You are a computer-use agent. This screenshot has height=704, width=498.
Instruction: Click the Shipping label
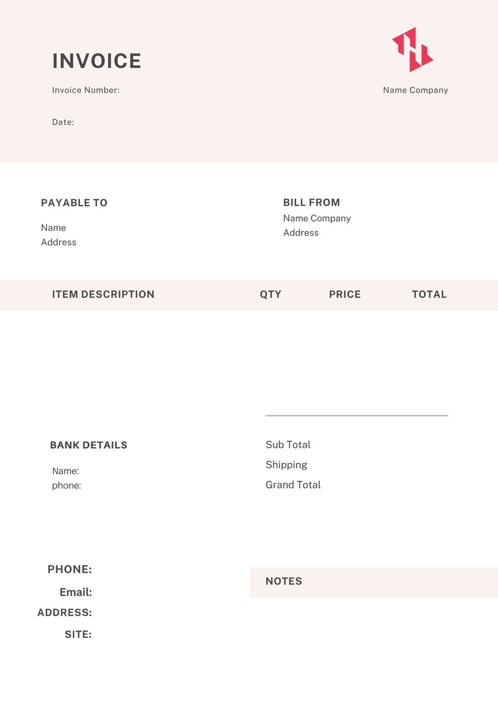click(286, 465)
